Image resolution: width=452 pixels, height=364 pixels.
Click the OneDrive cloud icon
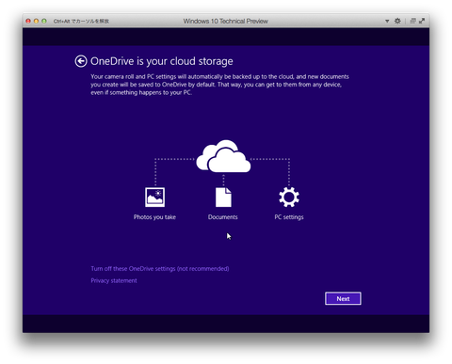click(x=223, y=156)
